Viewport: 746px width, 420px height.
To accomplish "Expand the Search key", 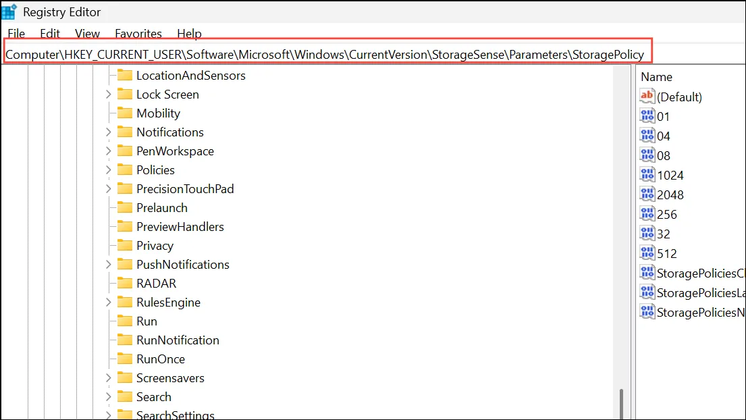I will 108,396.
